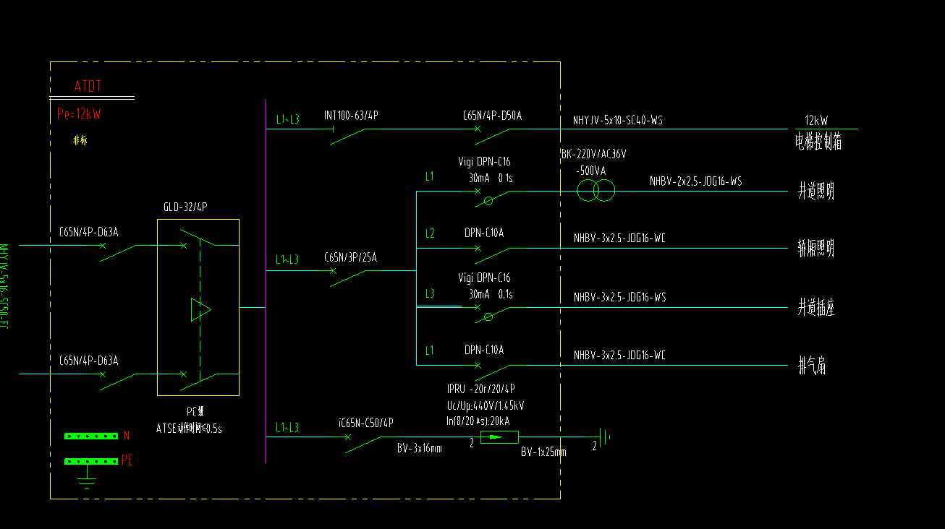945x529 pixels.
Task: Select the DPN-C10A label beside L2
Action: [484, 233]
